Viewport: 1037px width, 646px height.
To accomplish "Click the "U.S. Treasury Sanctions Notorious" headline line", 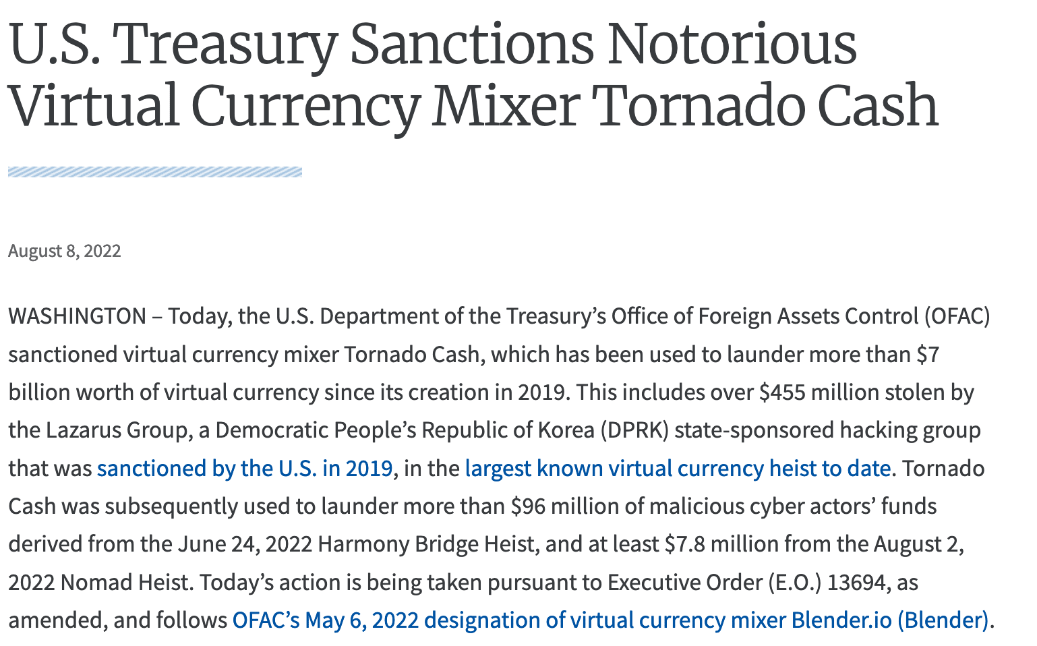I will [x=433, y=44].
